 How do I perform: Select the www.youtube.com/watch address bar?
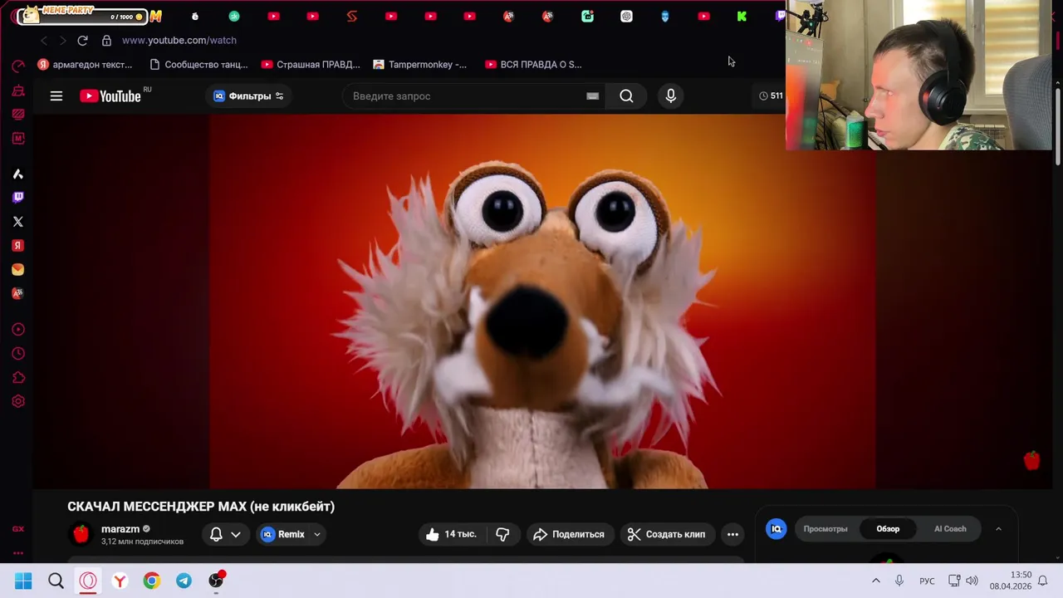point(179,40)
